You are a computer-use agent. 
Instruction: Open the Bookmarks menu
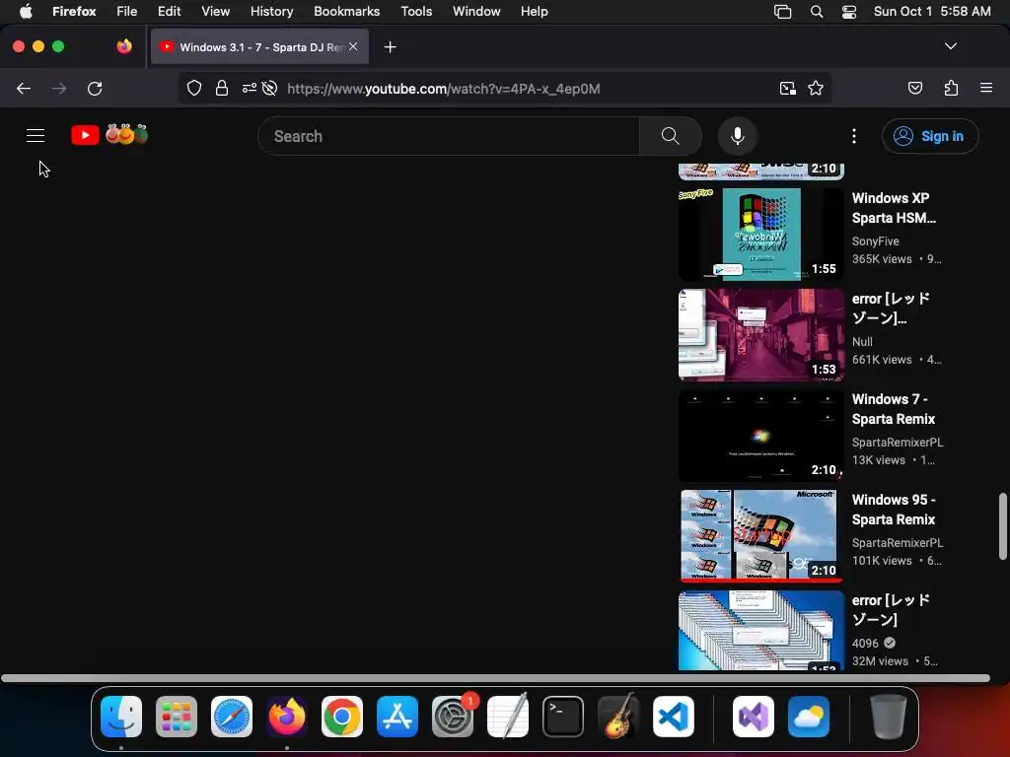(x=346, y=11)
